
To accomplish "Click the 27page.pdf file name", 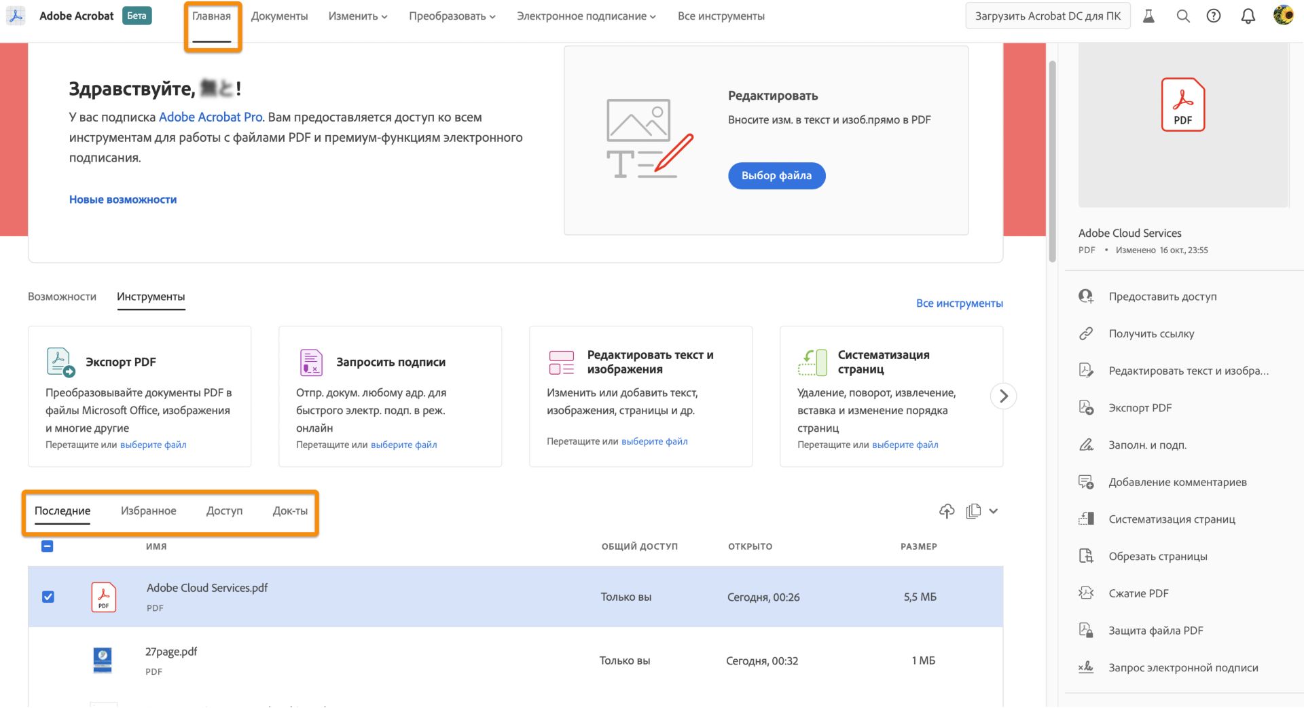I will click(171, 652).
